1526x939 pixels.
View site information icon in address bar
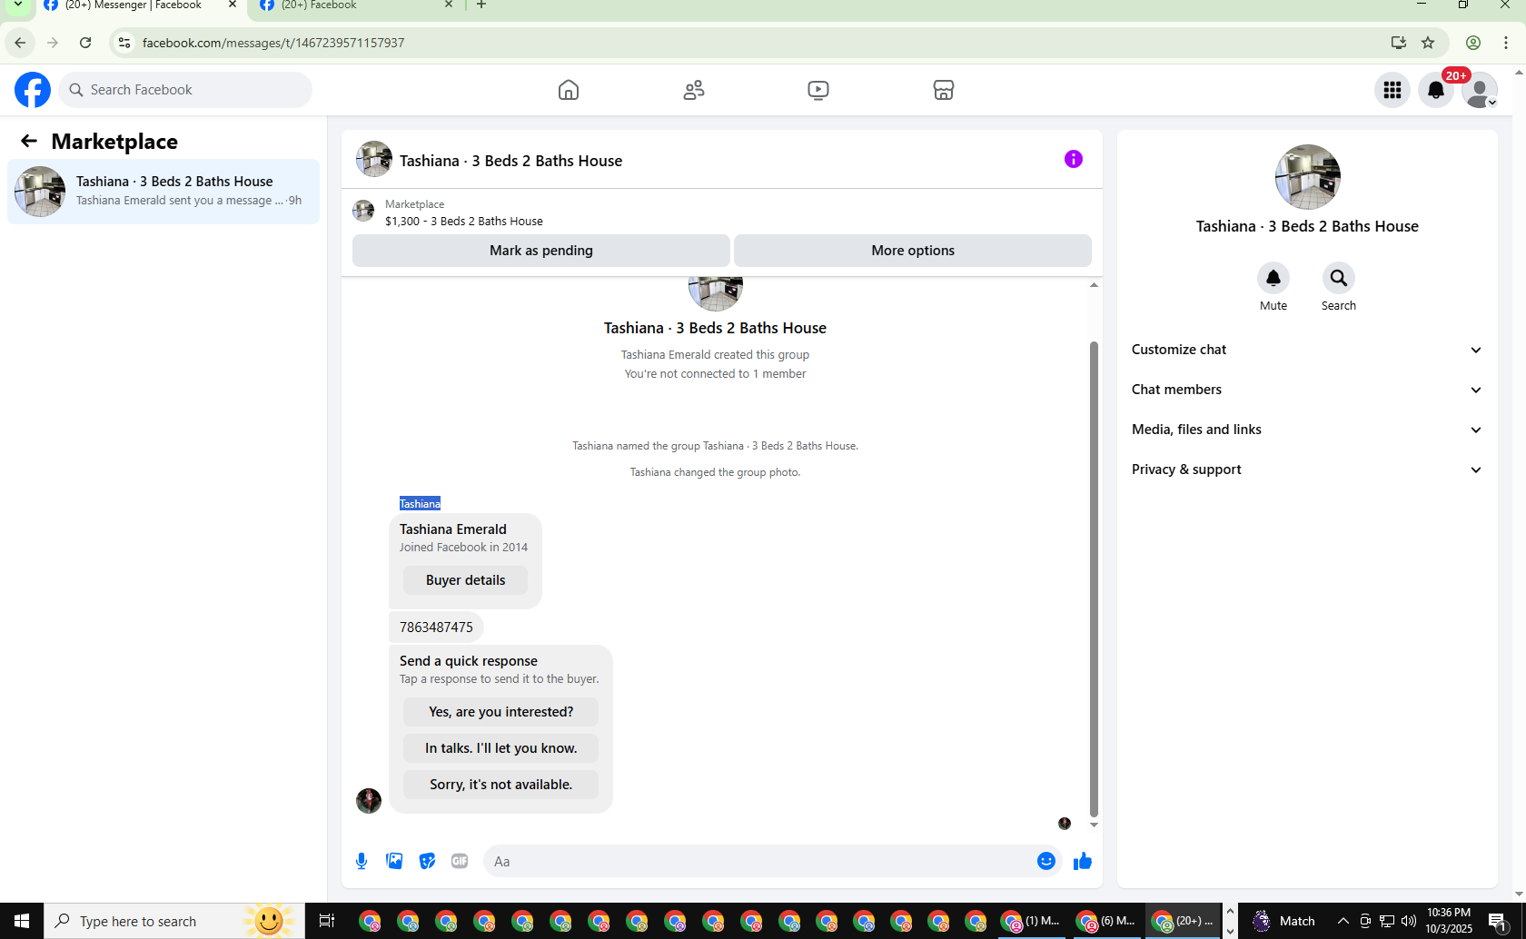pos(124,43)
